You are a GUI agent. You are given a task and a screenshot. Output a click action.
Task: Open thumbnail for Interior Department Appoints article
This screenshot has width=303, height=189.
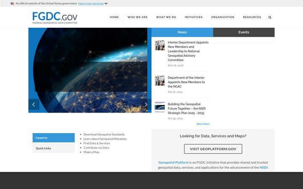160,45
